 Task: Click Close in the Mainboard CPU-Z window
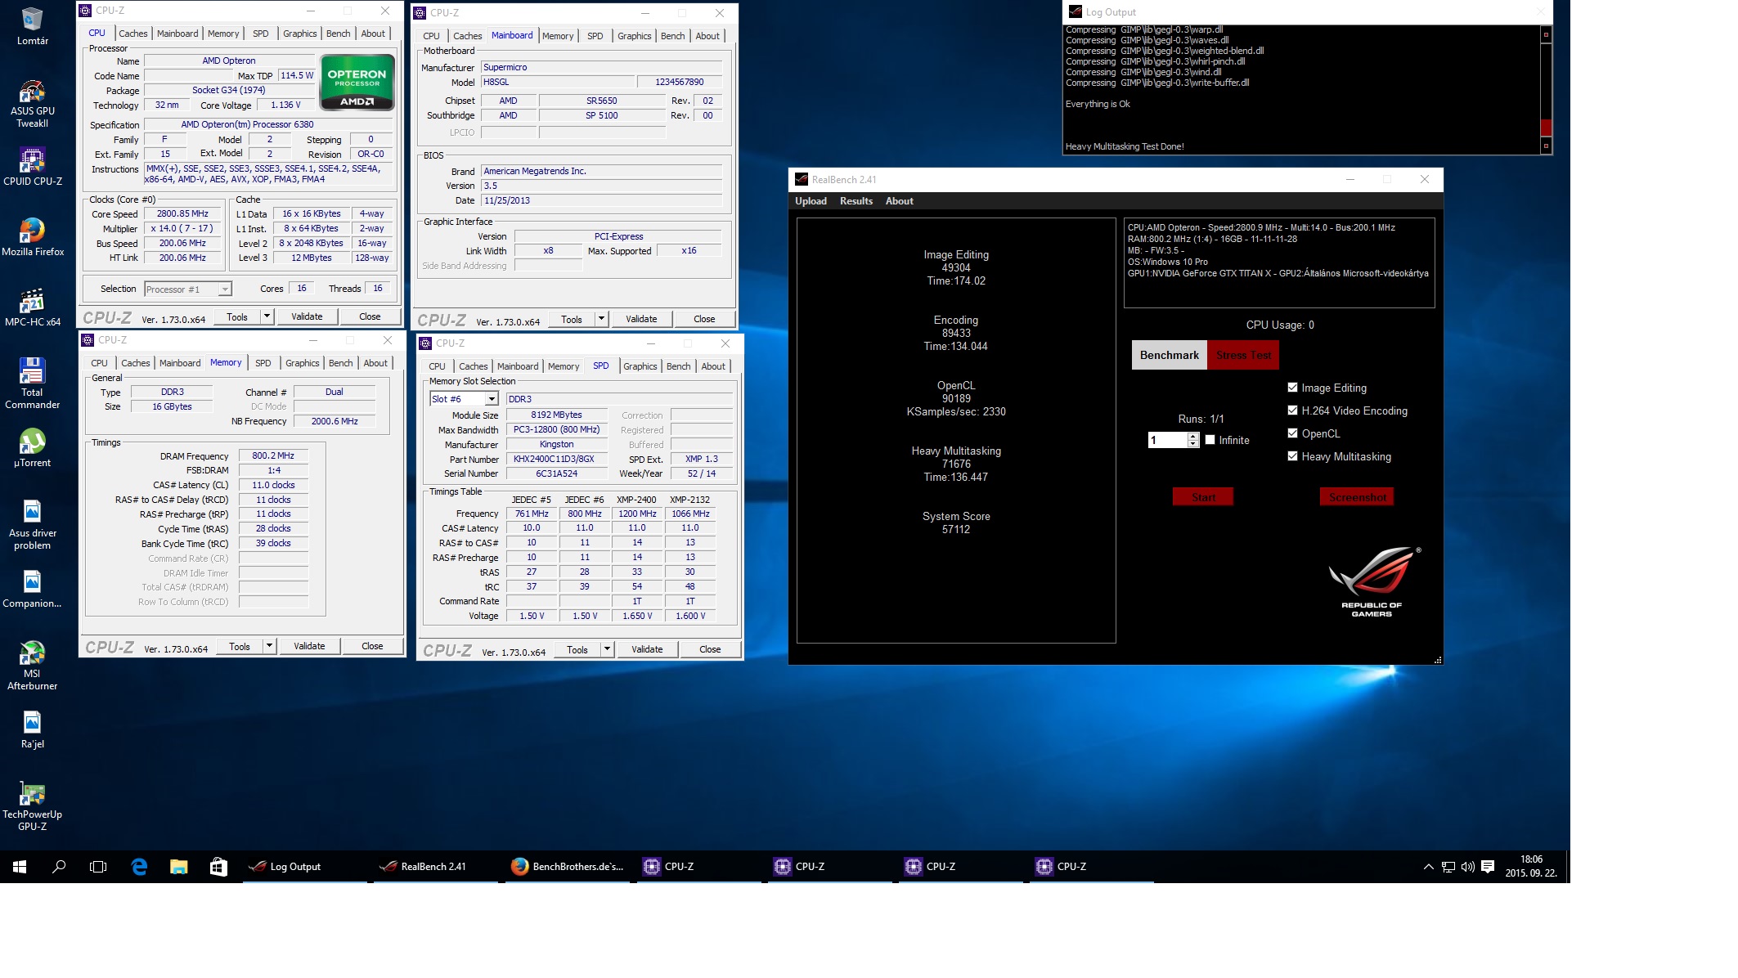[704, 319]
